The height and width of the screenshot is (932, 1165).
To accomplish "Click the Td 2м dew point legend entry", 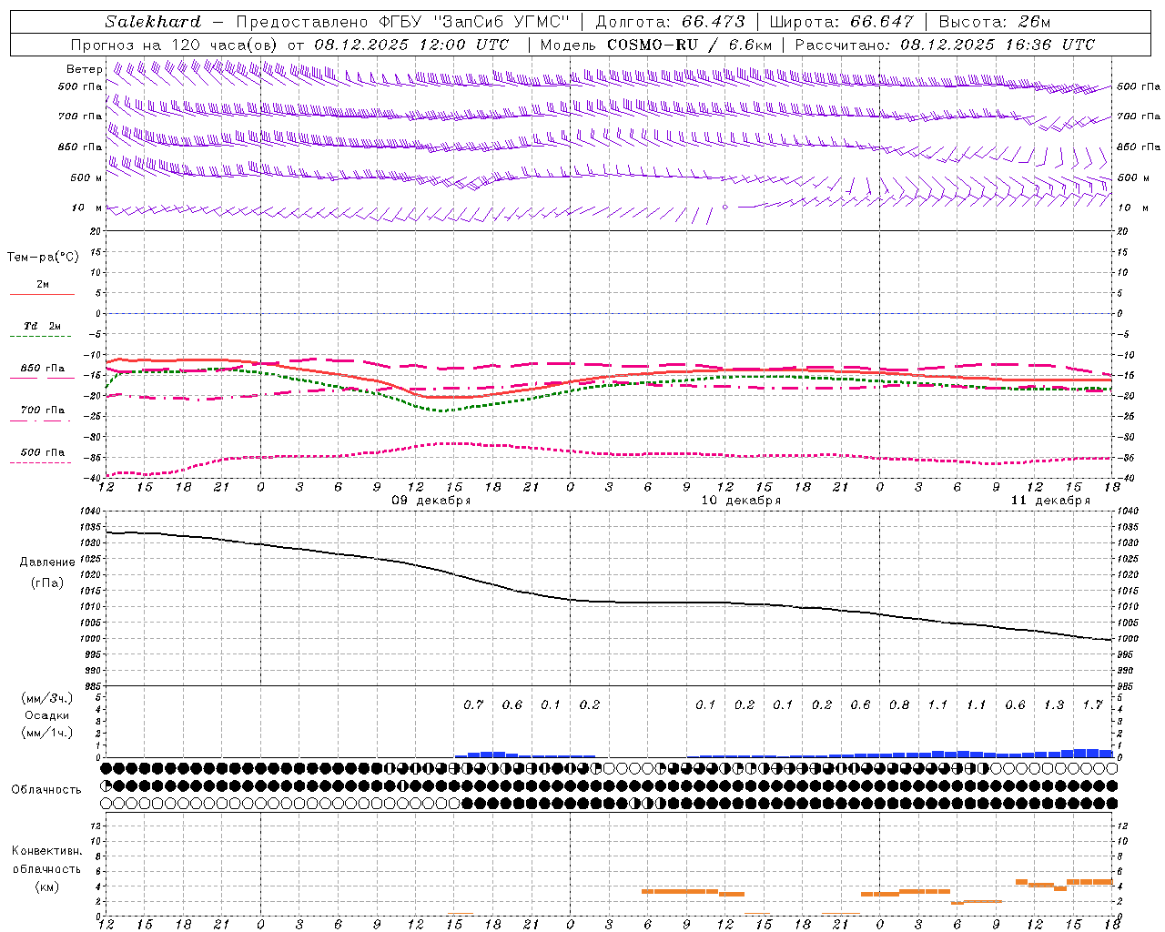I will tap(43, 326).
